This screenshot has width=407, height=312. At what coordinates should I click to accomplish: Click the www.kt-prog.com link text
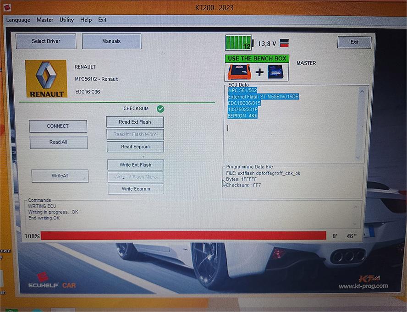[363, 286]
